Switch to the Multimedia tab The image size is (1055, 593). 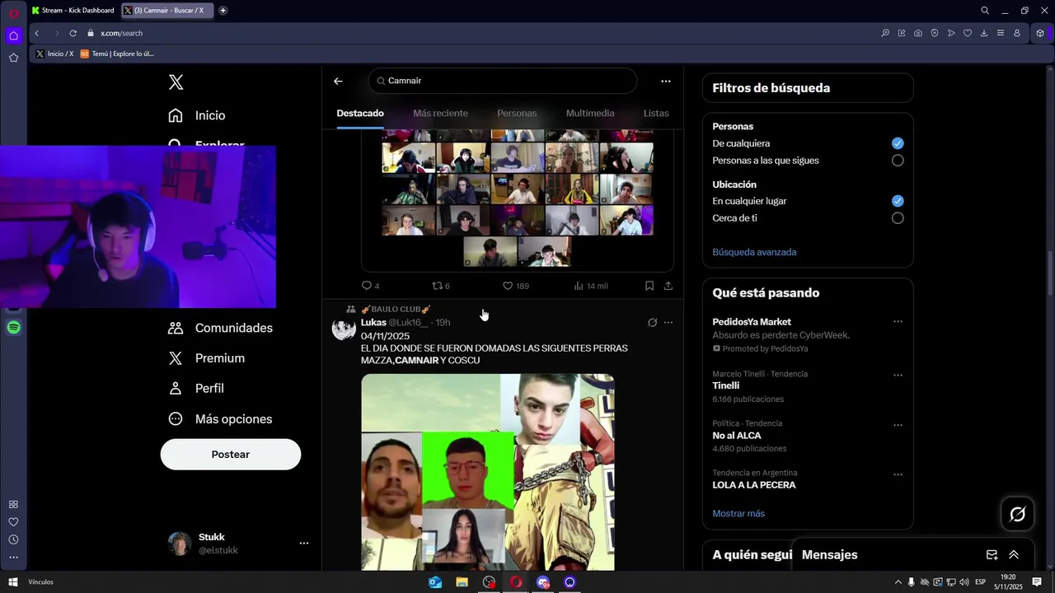pos(590,113)
